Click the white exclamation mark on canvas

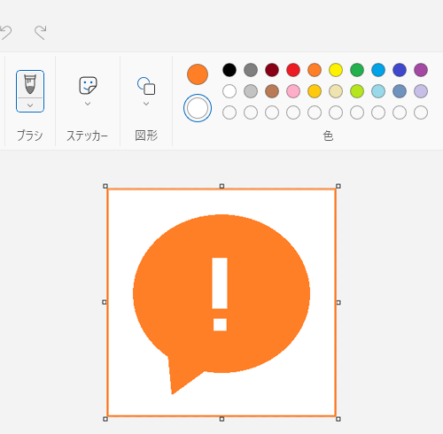(220, 294)
